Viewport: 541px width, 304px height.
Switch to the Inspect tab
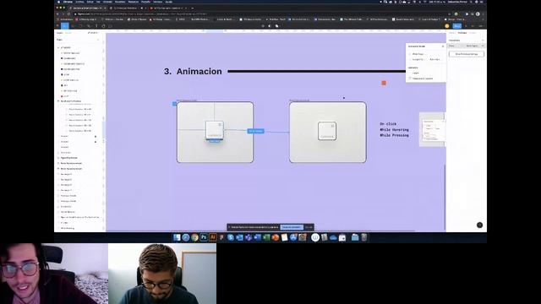473,33
